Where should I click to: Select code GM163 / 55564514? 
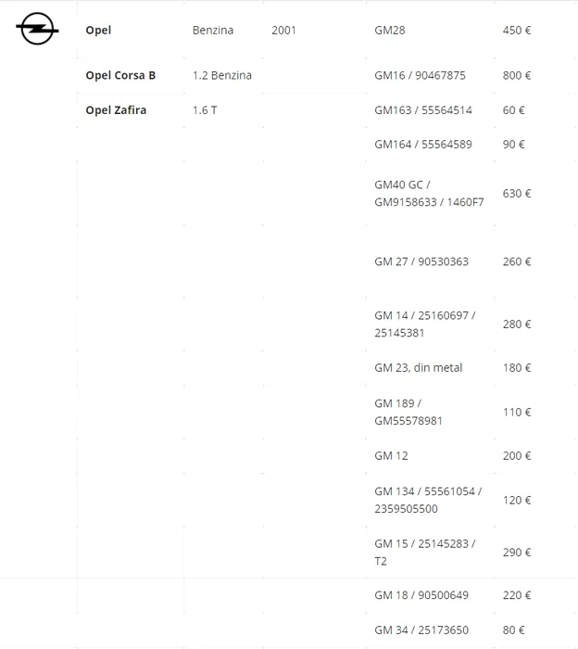[x=423, y=110]
